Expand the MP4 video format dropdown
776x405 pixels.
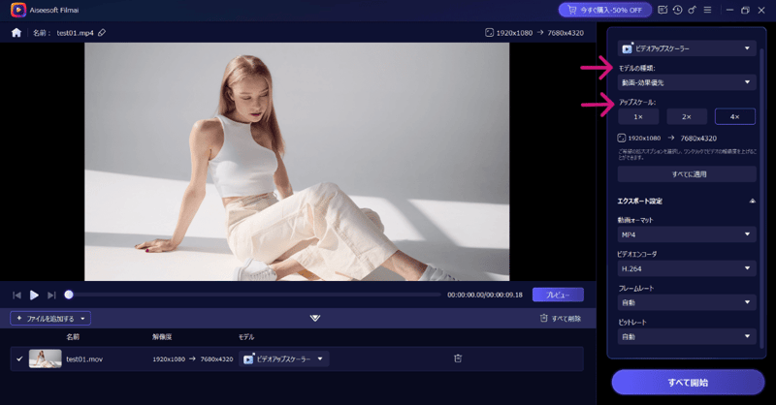pyautogui.click(x=686, y=234)
